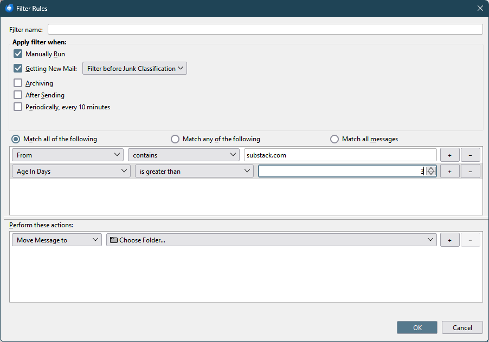Image resolution: width=489 pixels, height=342 pixels.
Task: Add a rule after the Age In Days row
Action: pyautogui.click(x=449, y=171)
